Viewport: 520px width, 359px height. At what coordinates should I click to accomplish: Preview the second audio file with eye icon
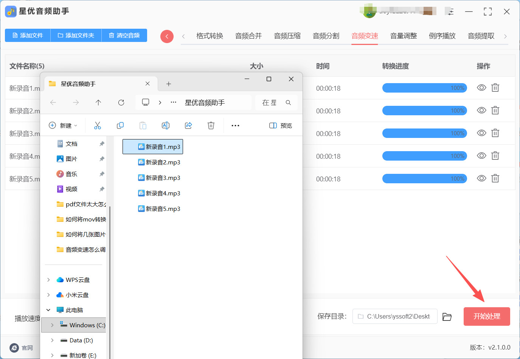pyautogui.click(x=481, y=110)
